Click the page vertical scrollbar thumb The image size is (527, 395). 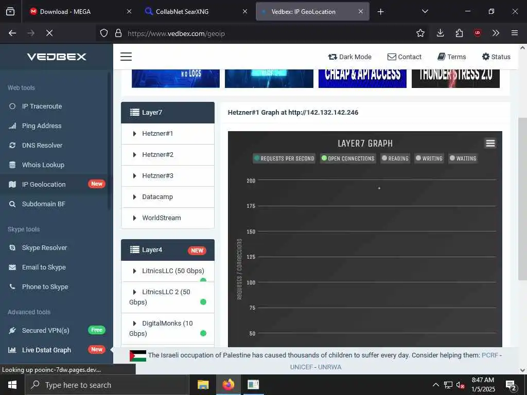coord(522,199)
